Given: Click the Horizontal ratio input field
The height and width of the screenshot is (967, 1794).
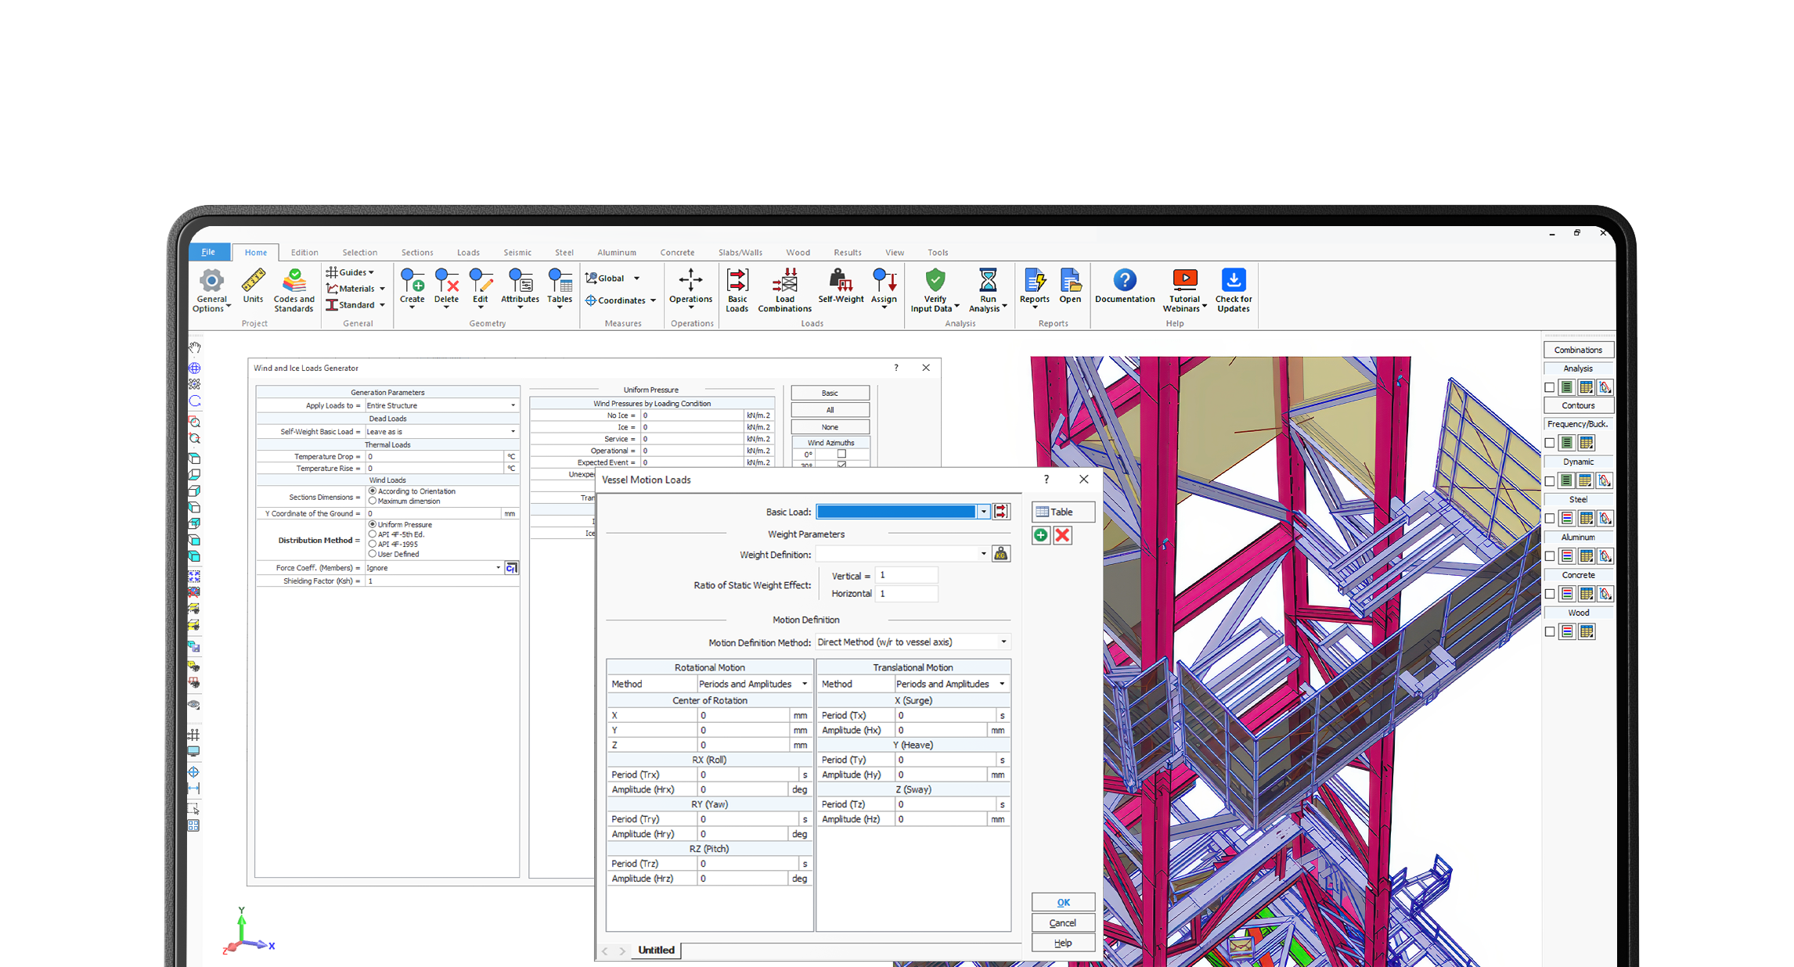Looking at the screenshot, I should click(x=906, y=594).
